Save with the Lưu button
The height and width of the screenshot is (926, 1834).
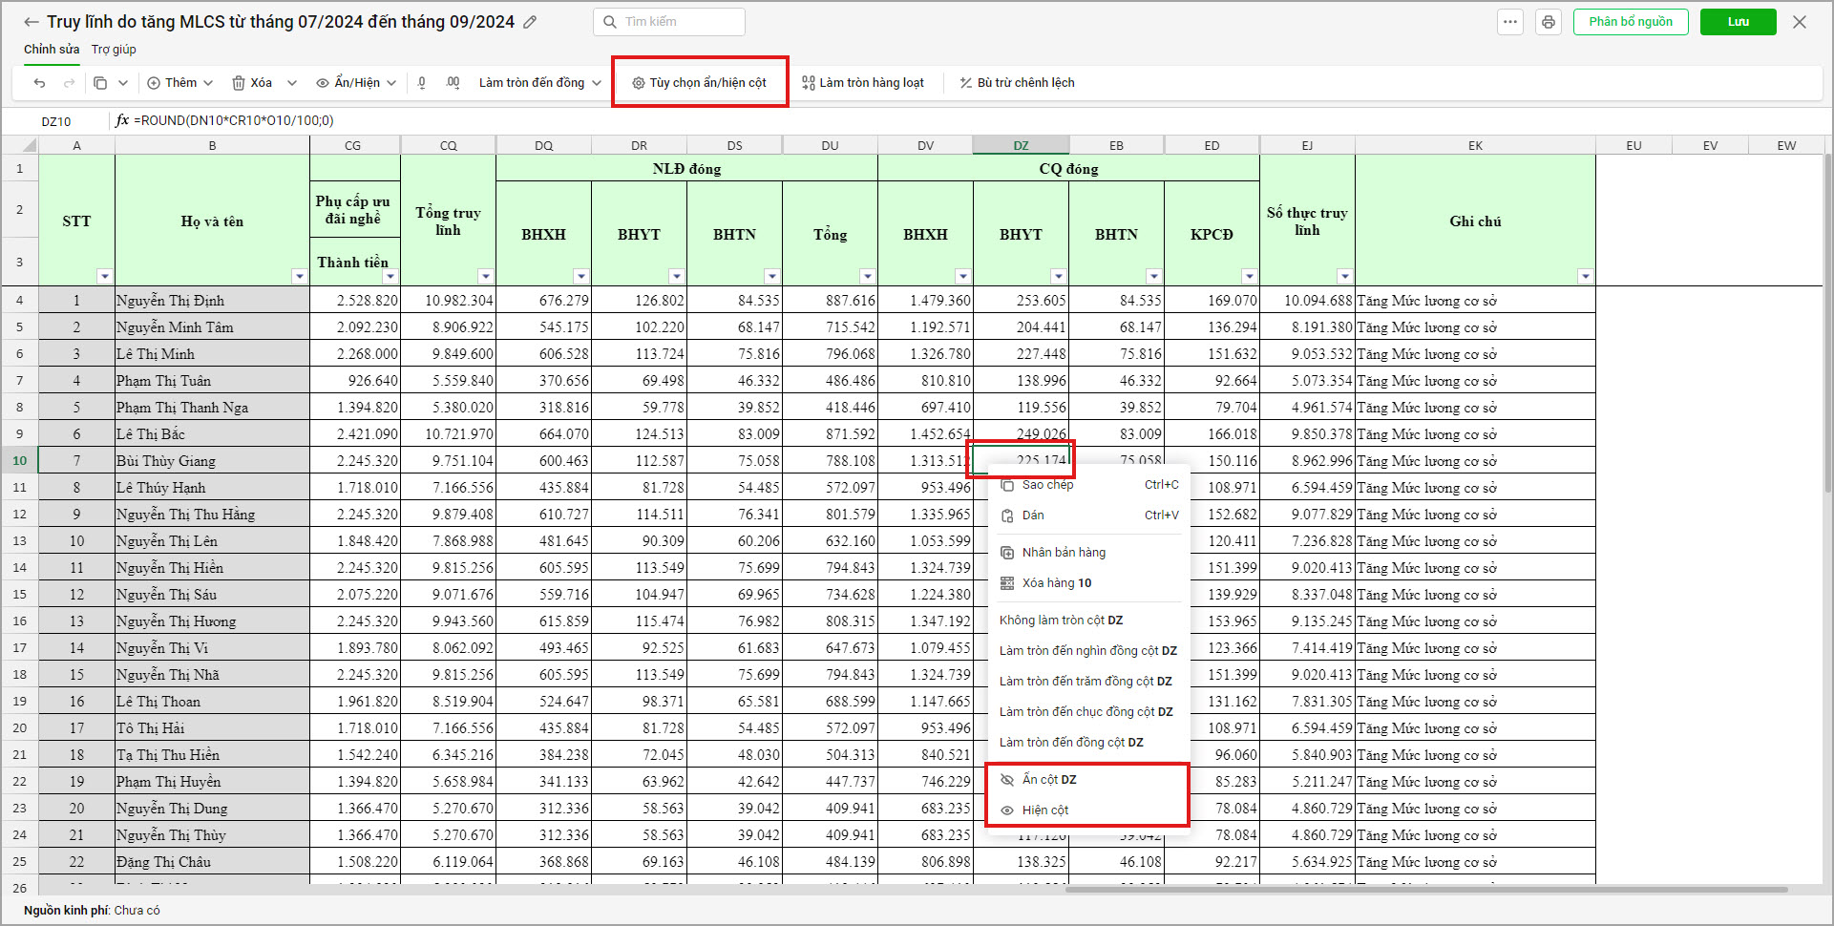click(x=1739, y=22)
